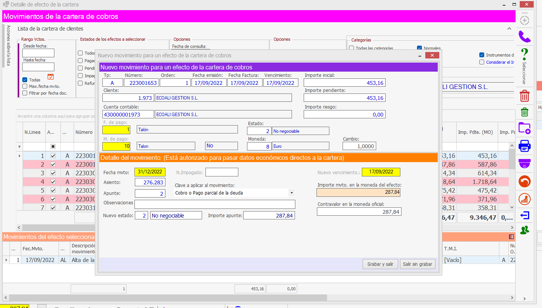Click the orange undo arrow icon
This screenshot has height=308, width=542.
click(524, 181)
